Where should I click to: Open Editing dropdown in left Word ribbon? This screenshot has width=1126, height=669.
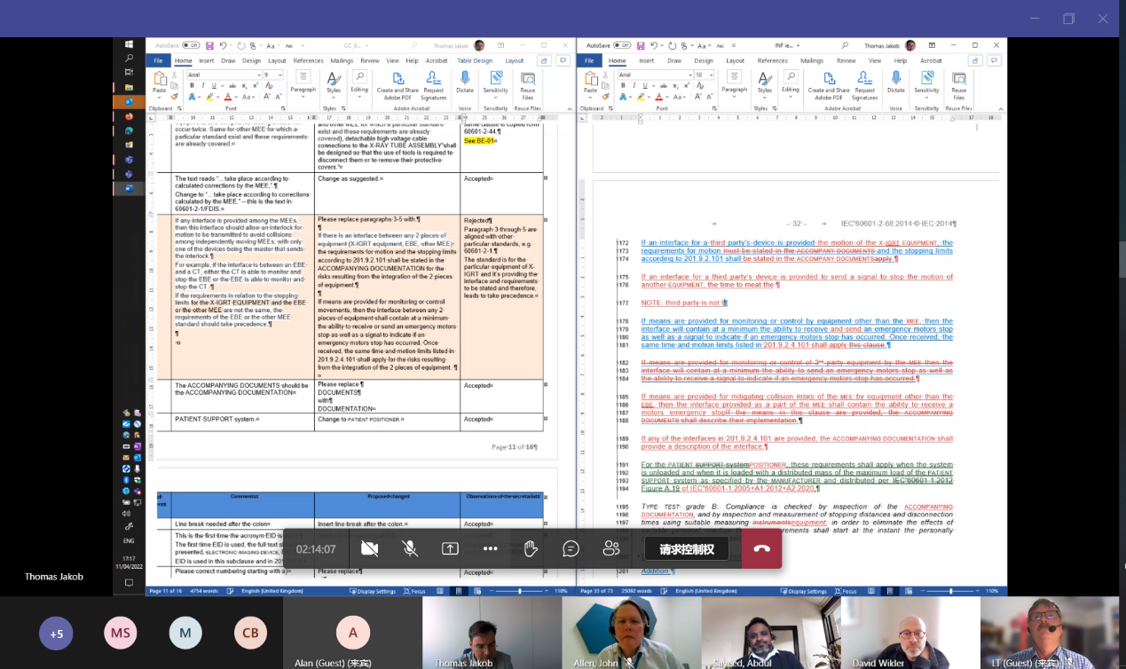359,85
